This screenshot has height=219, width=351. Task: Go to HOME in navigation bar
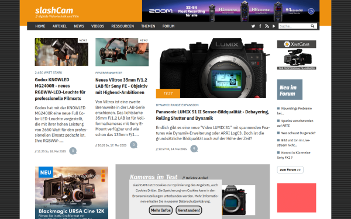tap(40, 26)
